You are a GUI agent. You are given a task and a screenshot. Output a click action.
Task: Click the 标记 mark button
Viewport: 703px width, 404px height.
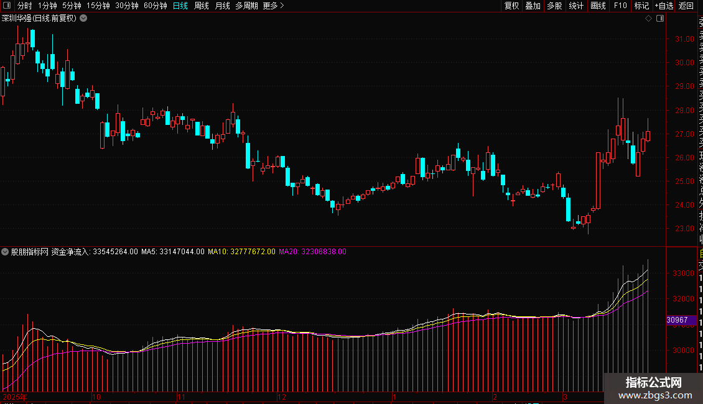(641, 6)
